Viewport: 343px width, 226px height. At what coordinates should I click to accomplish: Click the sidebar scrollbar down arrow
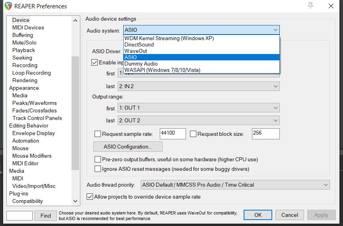75,201
